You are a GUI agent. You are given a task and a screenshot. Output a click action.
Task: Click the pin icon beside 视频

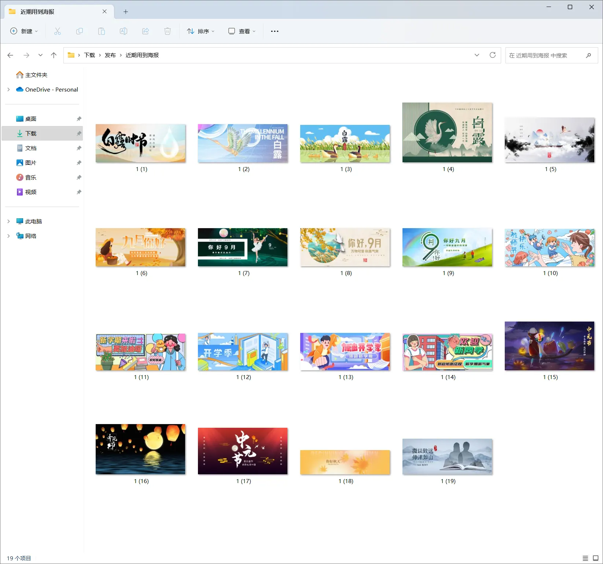79,192
